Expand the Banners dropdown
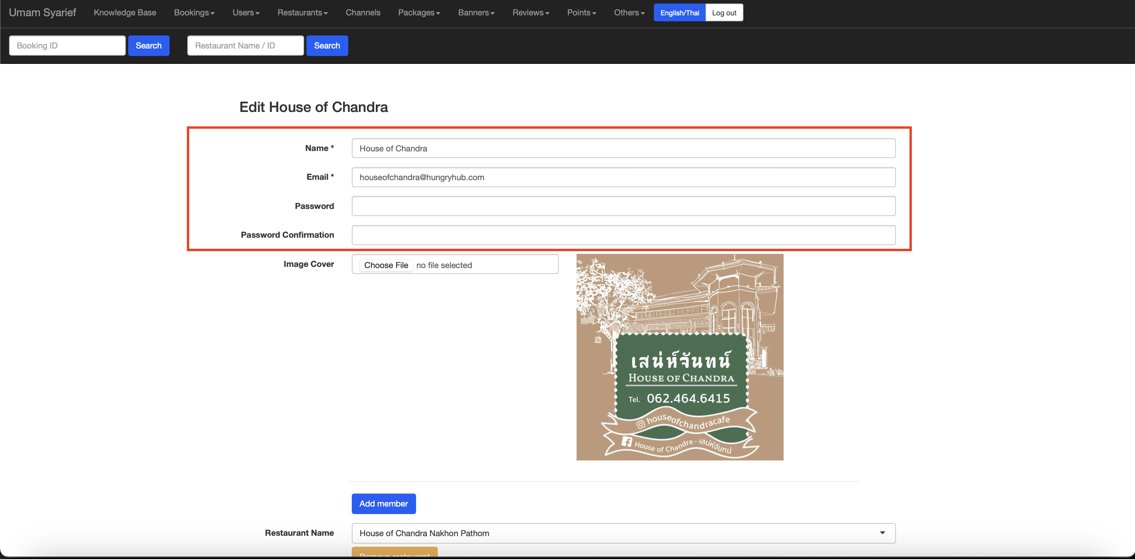1135x559 pixels. pyautogui.click(x=476, y=13)
